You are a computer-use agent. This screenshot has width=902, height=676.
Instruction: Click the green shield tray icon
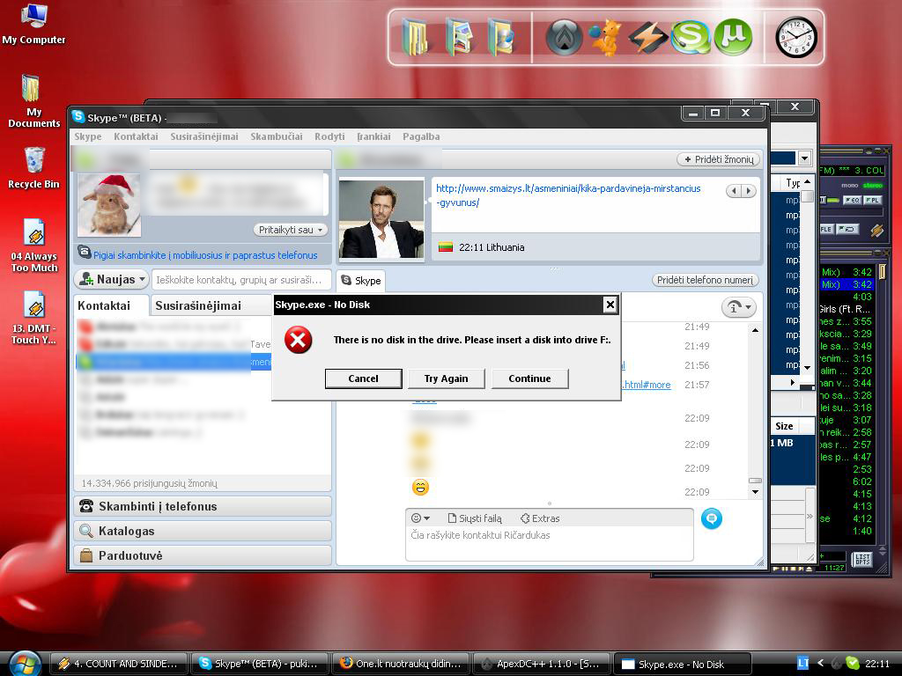[x=853, y=663]
